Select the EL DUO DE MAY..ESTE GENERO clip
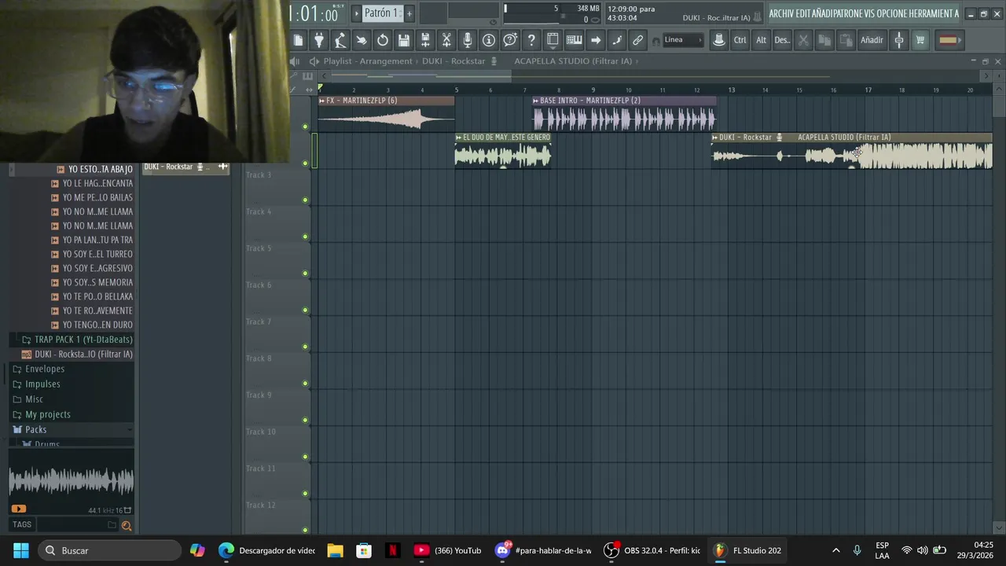Viewport: 1006px width, 566px height. click(x=503, y=149)
